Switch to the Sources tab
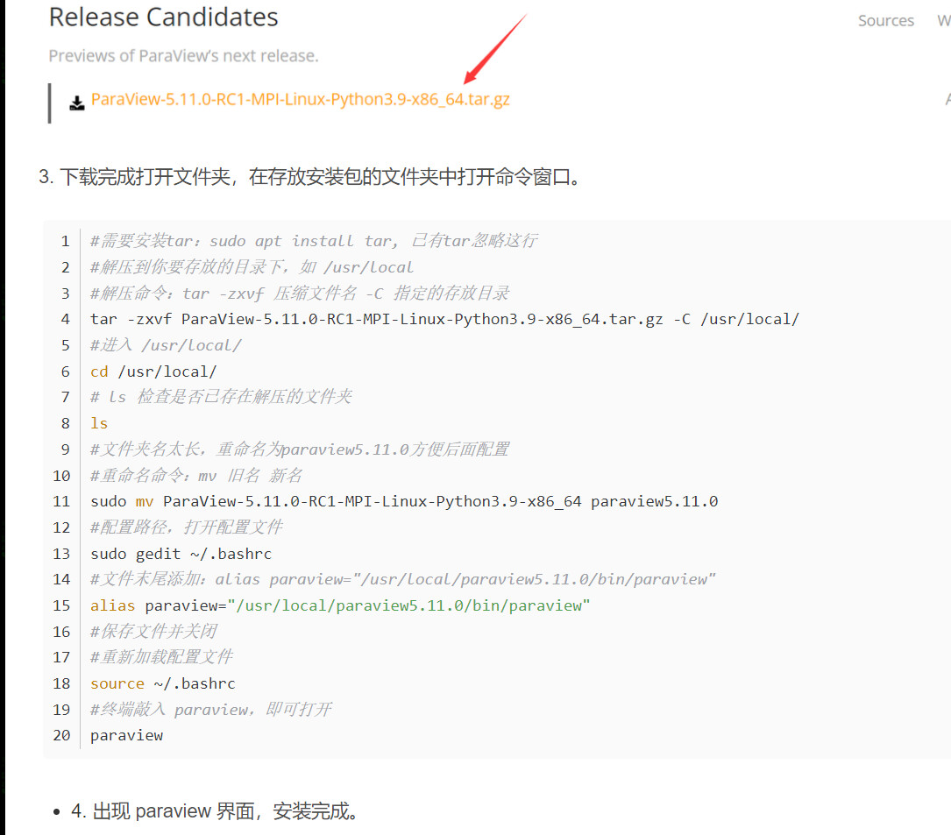 pyautogui.click(x=885, y=20)
